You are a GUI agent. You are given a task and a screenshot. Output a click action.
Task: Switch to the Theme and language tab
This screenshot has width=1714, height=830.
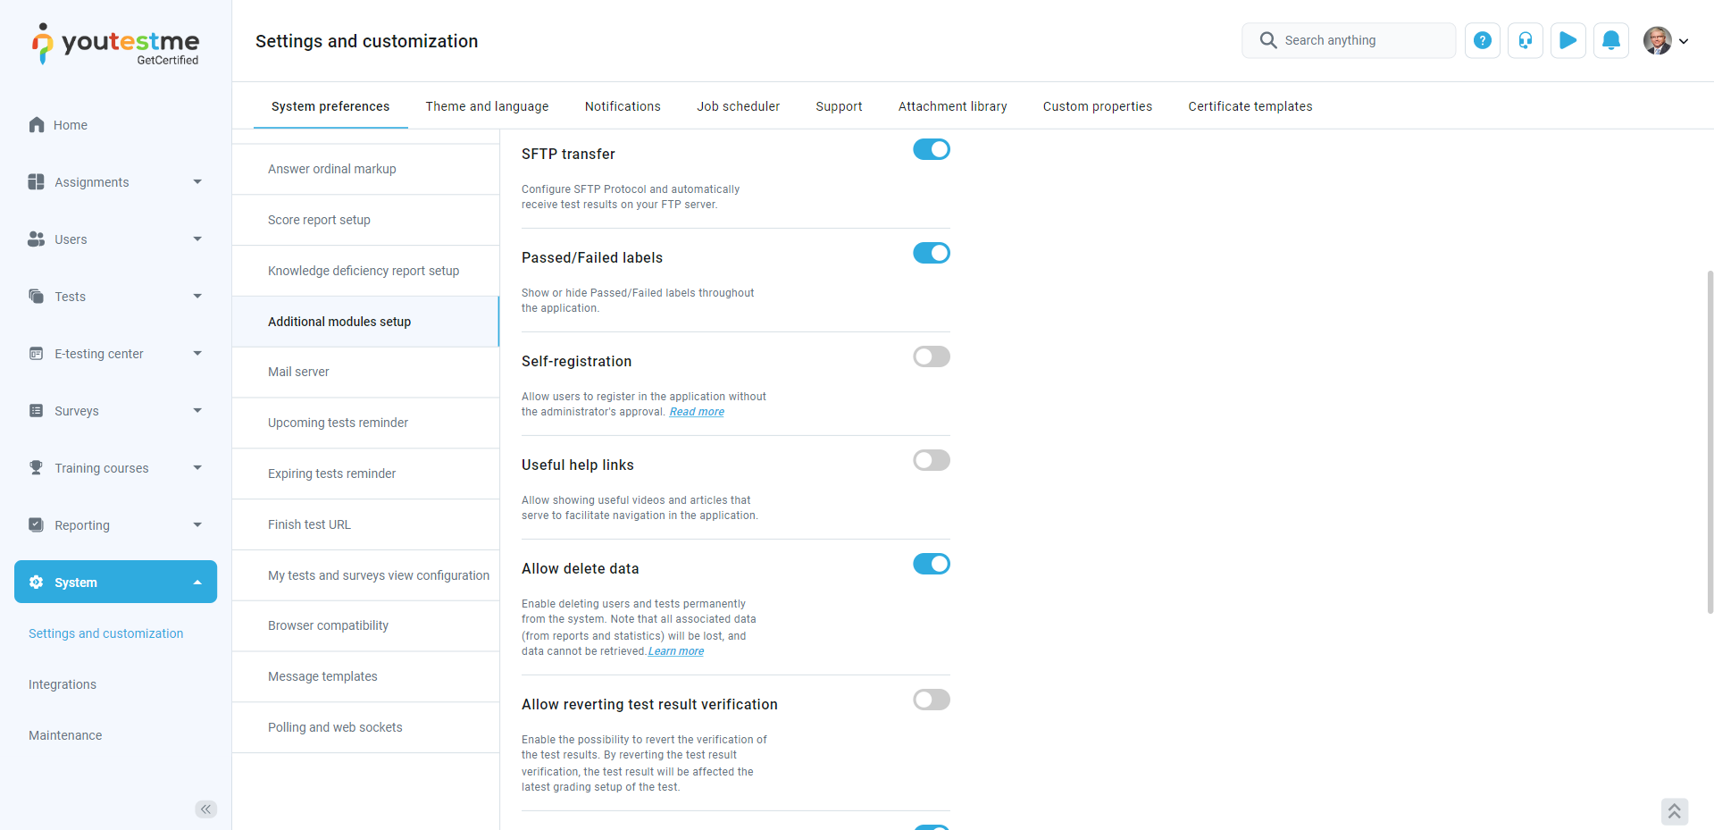tap(487, 106)
